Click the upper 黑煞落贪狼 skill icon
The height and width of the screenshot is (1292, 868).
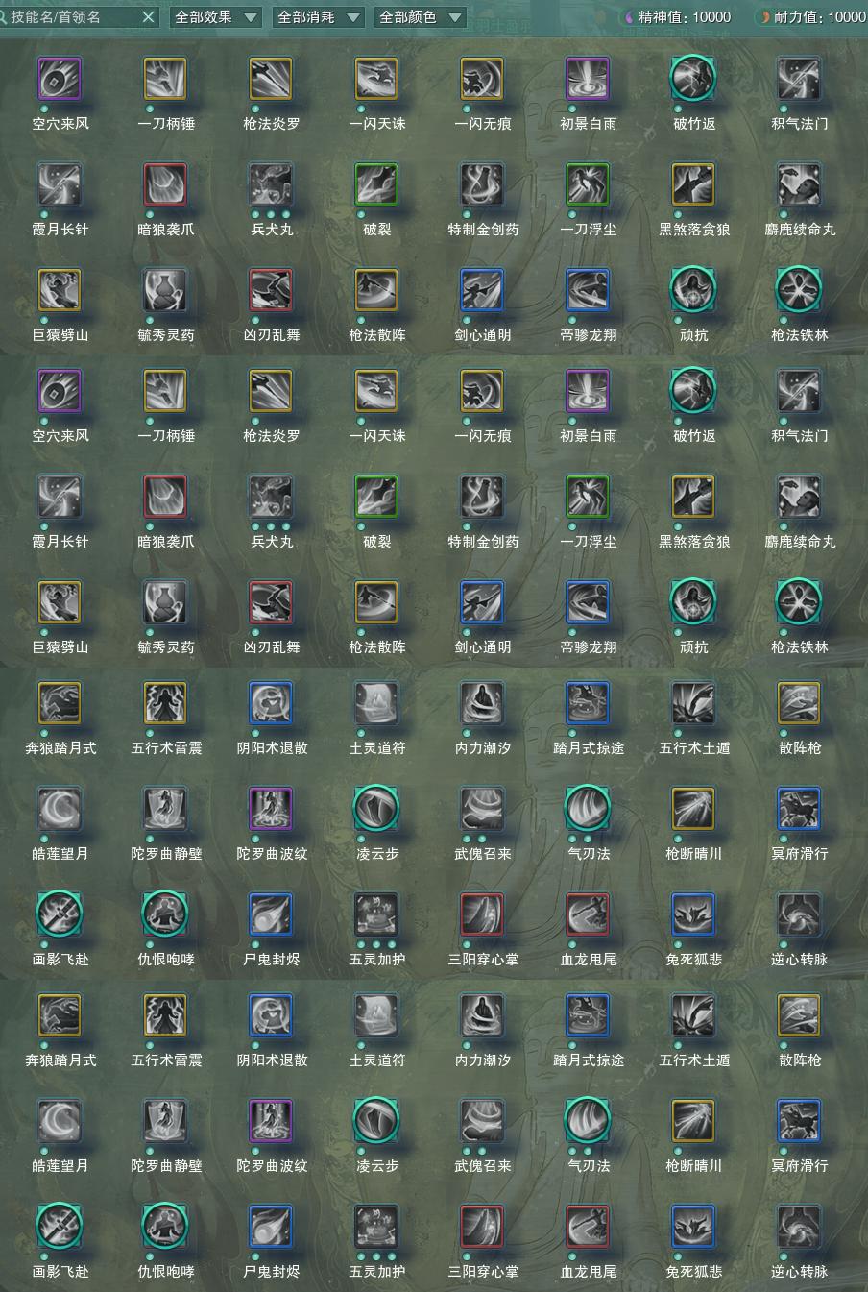tap(693, 184)
